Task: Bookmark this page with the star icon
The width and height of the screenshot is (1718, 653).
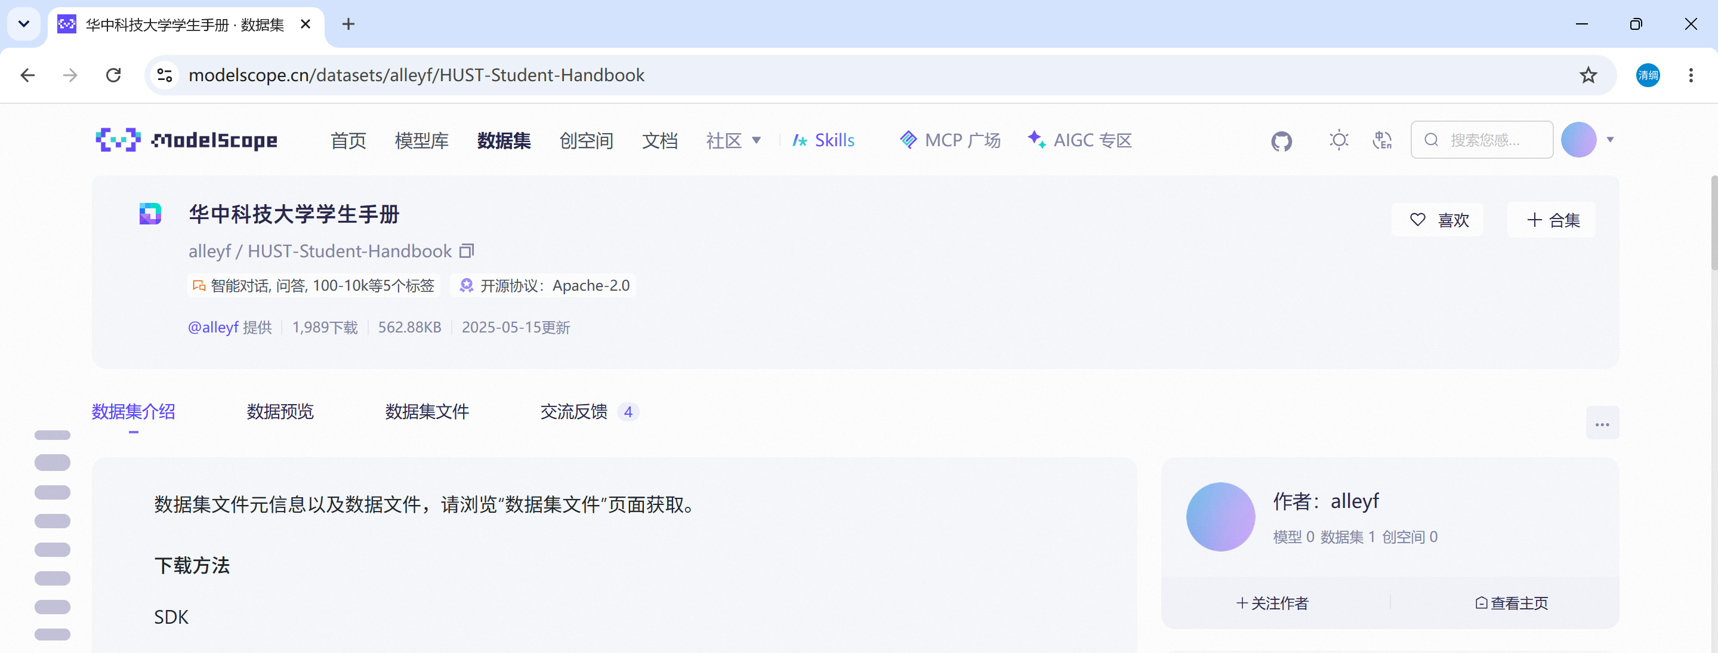Action: tap(1588, 75)
